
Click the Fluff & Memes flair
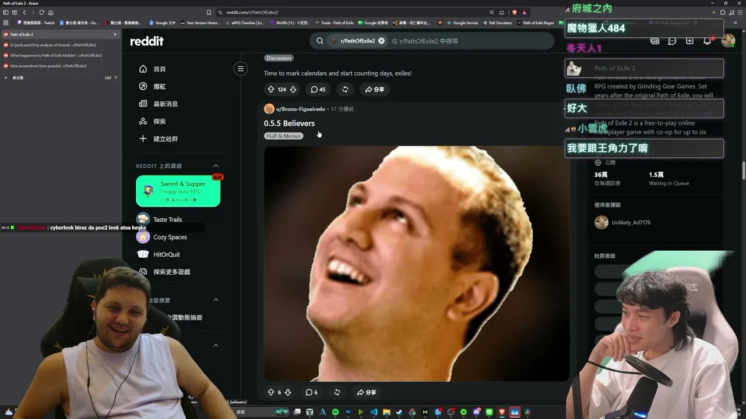pos(284,136)
